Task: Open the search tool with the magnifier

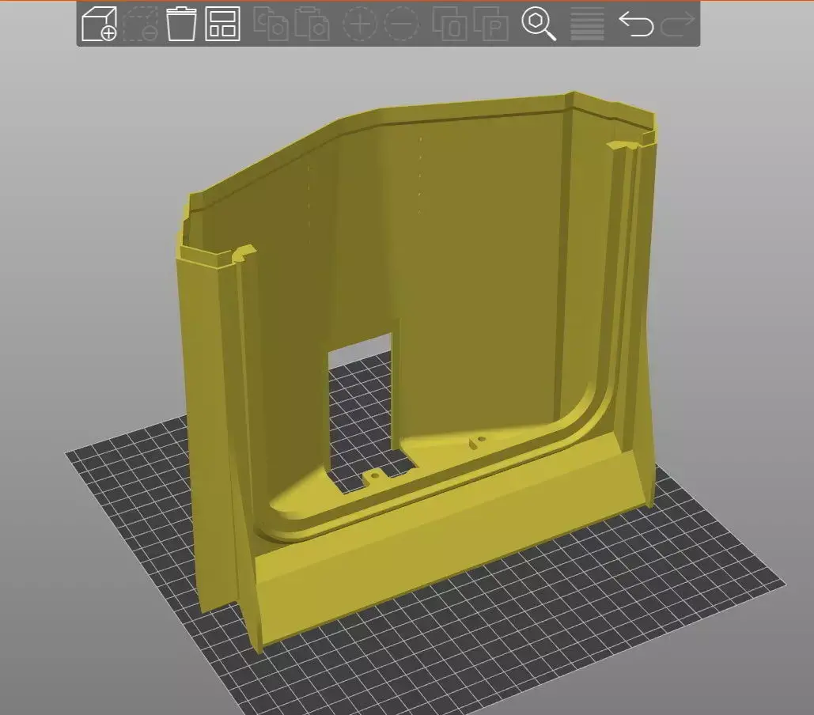Action: 541,25
